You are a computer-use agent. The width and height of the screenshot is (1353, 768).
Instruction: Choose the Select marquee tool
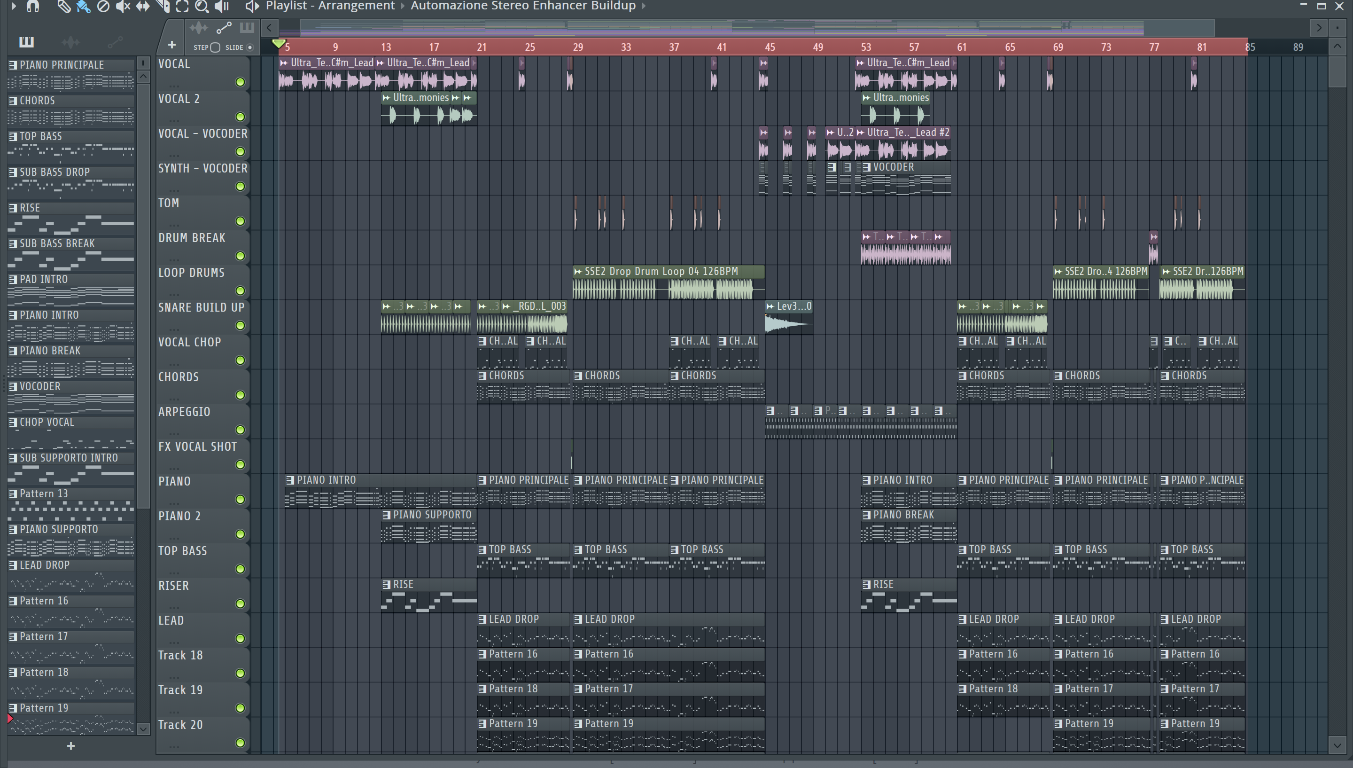tap(182, 6)
